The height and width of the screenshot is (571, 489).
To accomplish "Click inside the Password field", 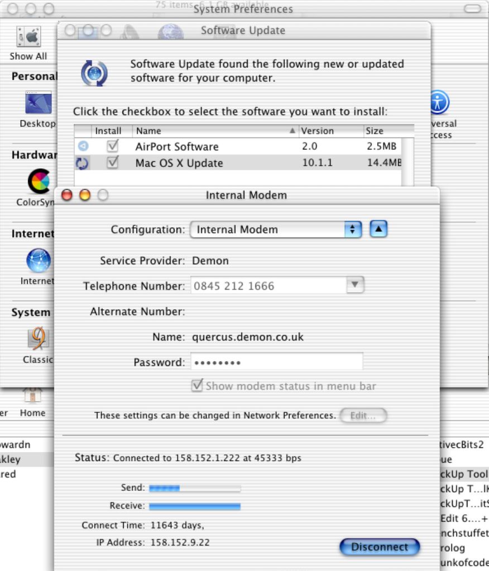I will point(276,362).
